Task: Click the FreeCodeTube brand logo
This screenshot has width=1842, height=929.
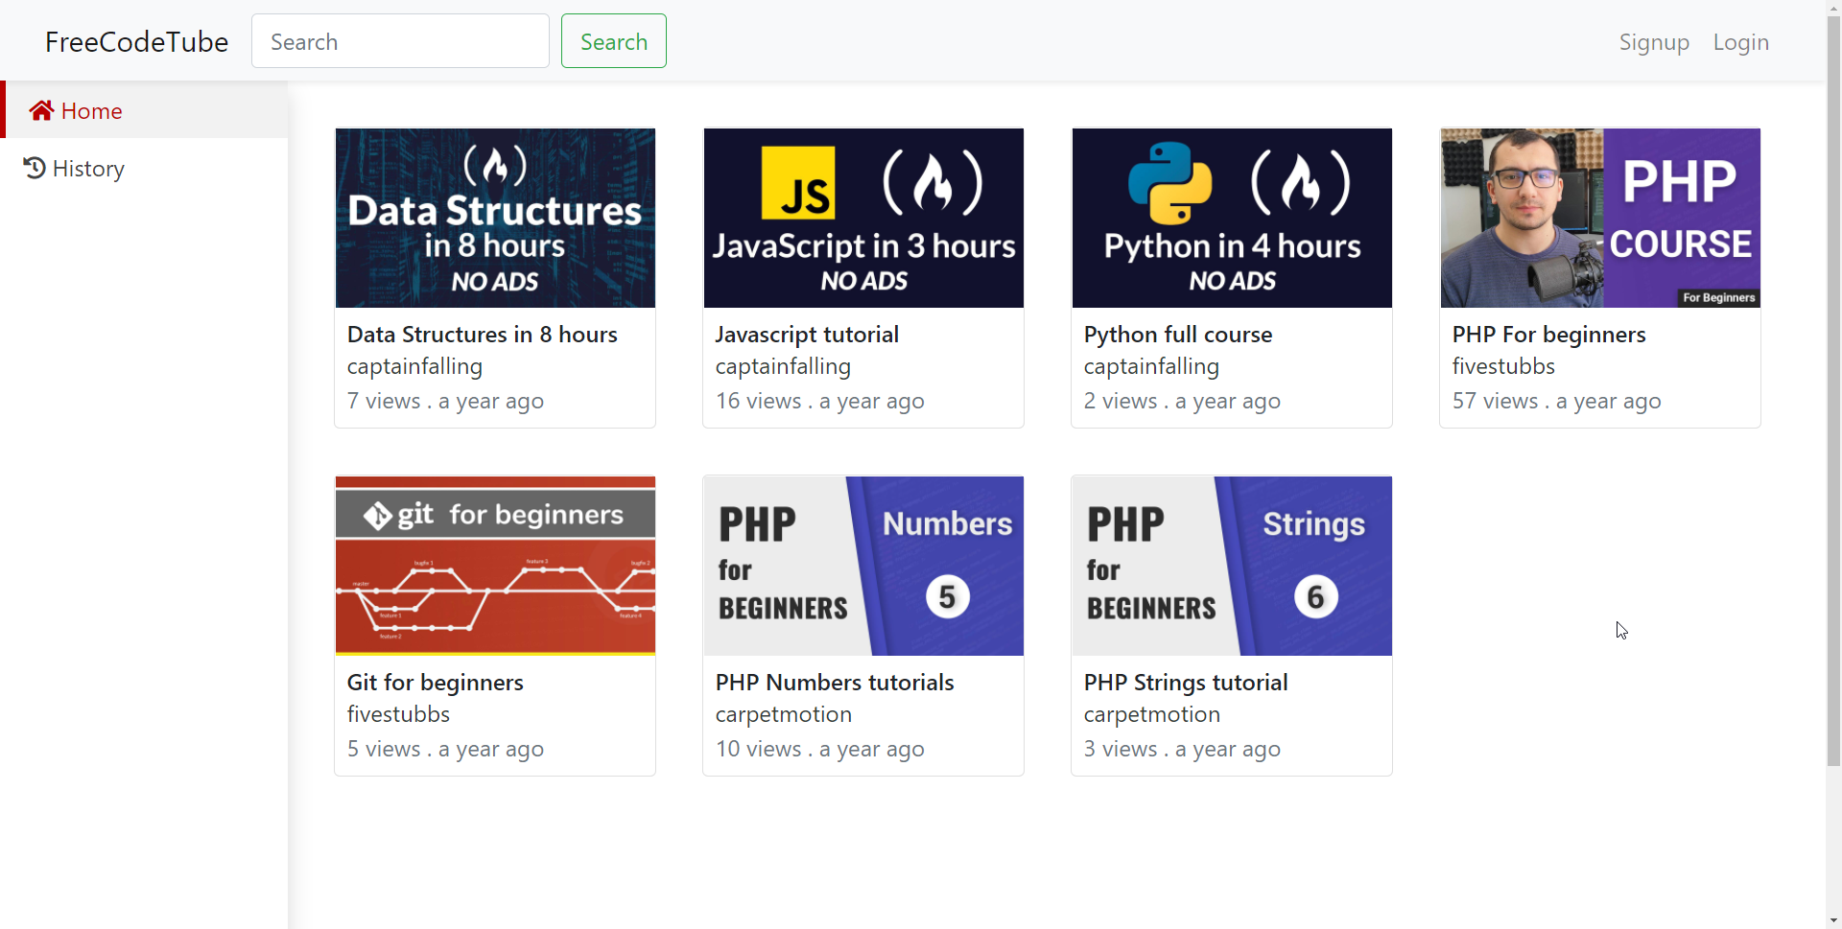Action: (136, 42)
